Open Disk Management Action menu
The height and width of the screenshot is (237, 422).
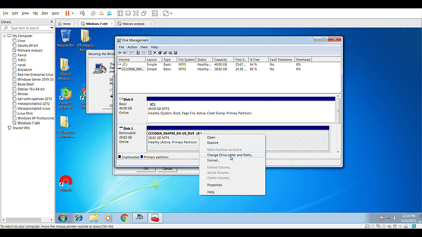[132, 47]
